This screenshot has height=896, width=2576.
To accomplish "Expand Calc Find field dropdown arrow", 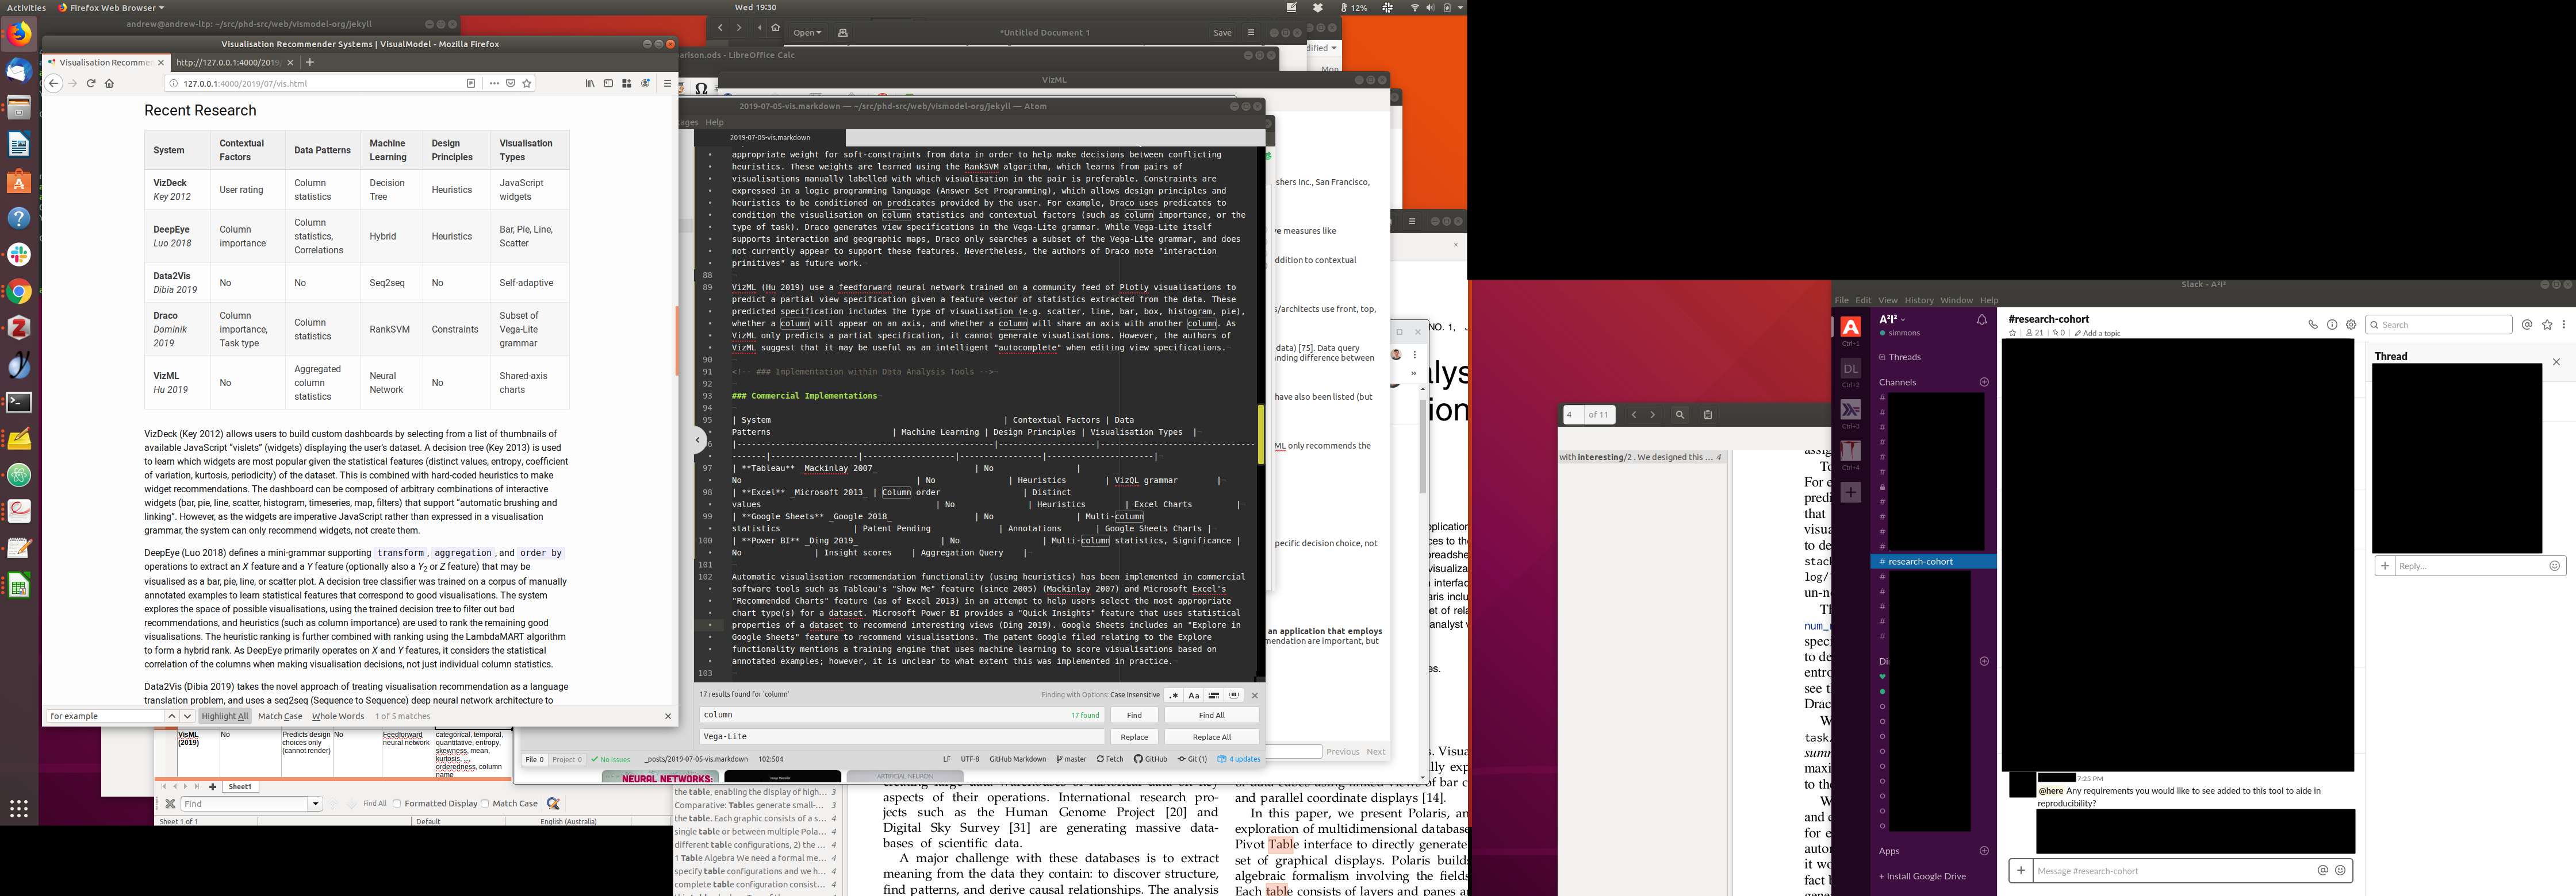I will click(x=315, y=804).
